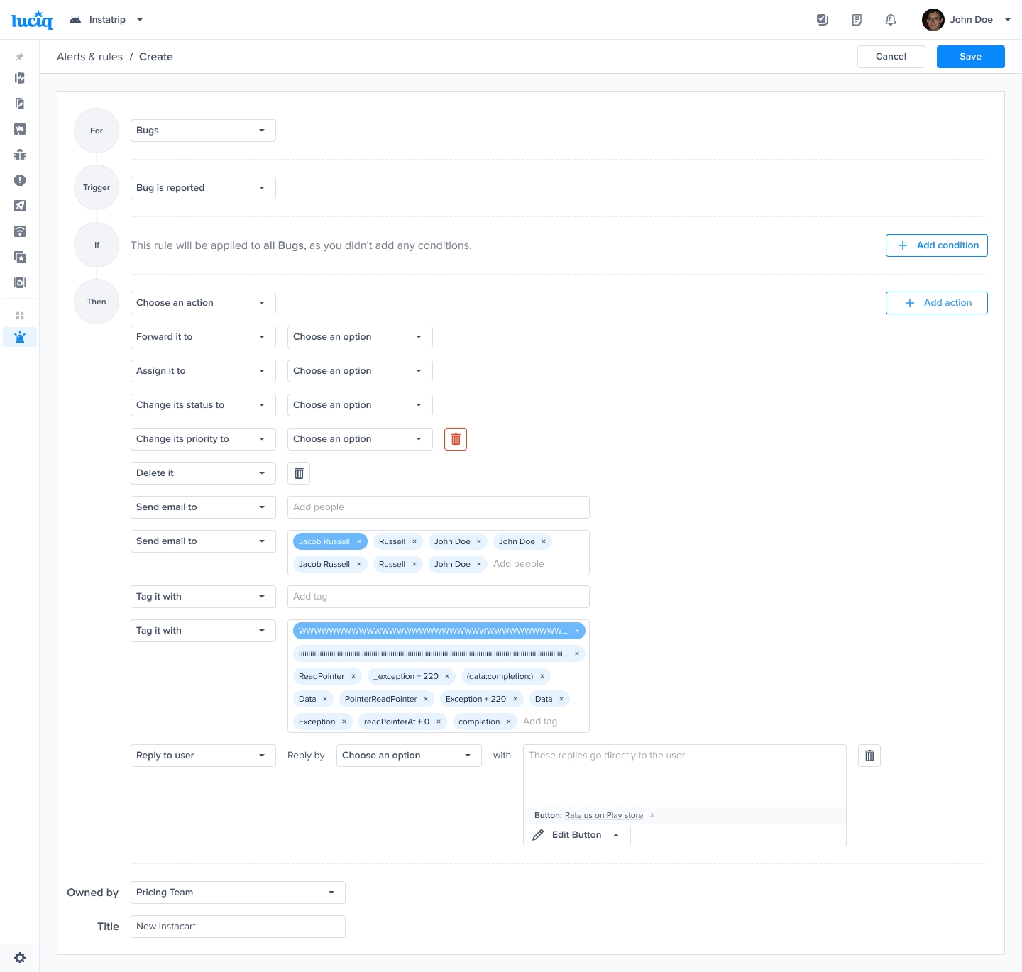Open the Pricing Team owner dropdown

238,893
